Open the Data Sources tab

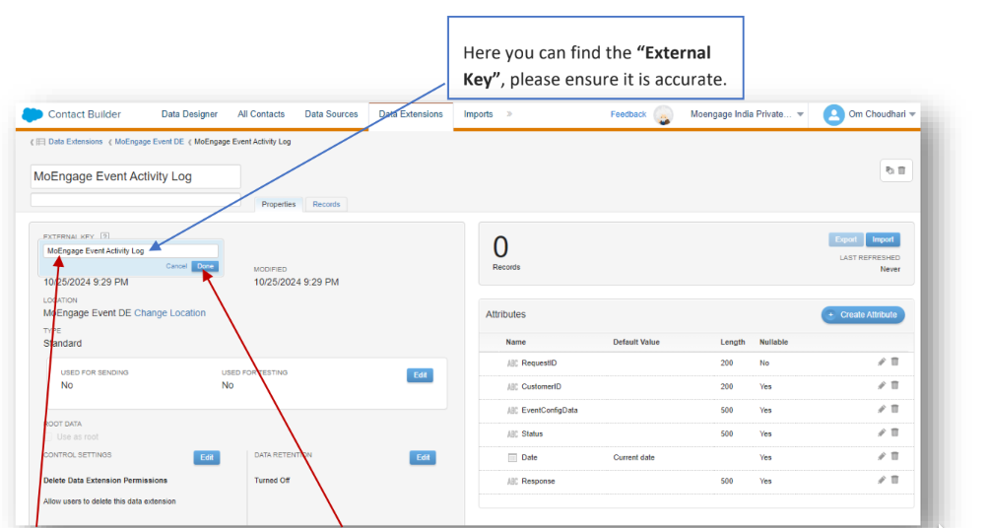pos(331,114)
